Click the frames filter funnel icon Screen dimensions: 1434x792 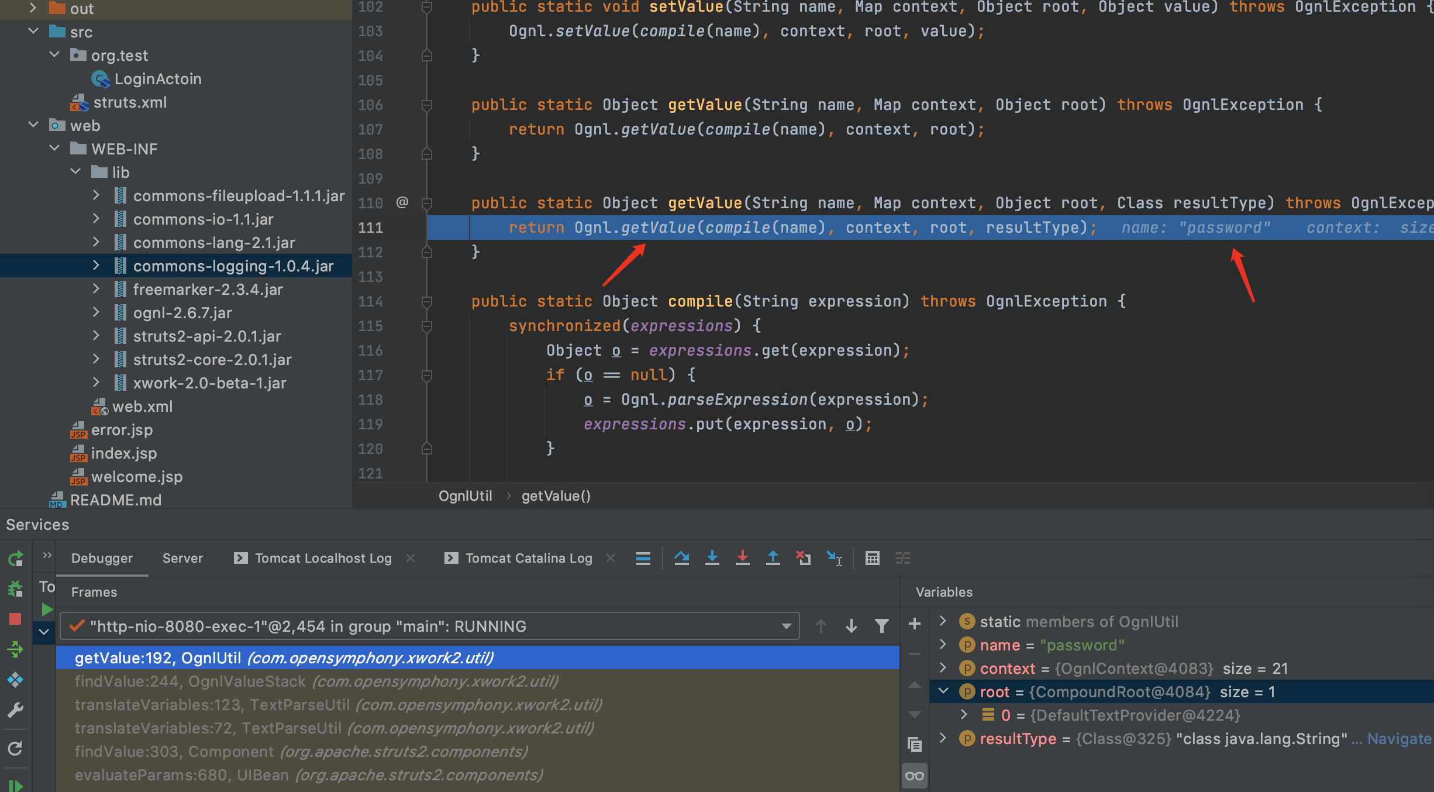882,626
